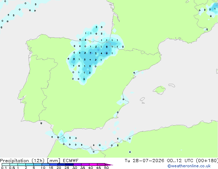Click the precipitation value '7' on the map
This screenshot has height=169, width=218.
[90, 53]
